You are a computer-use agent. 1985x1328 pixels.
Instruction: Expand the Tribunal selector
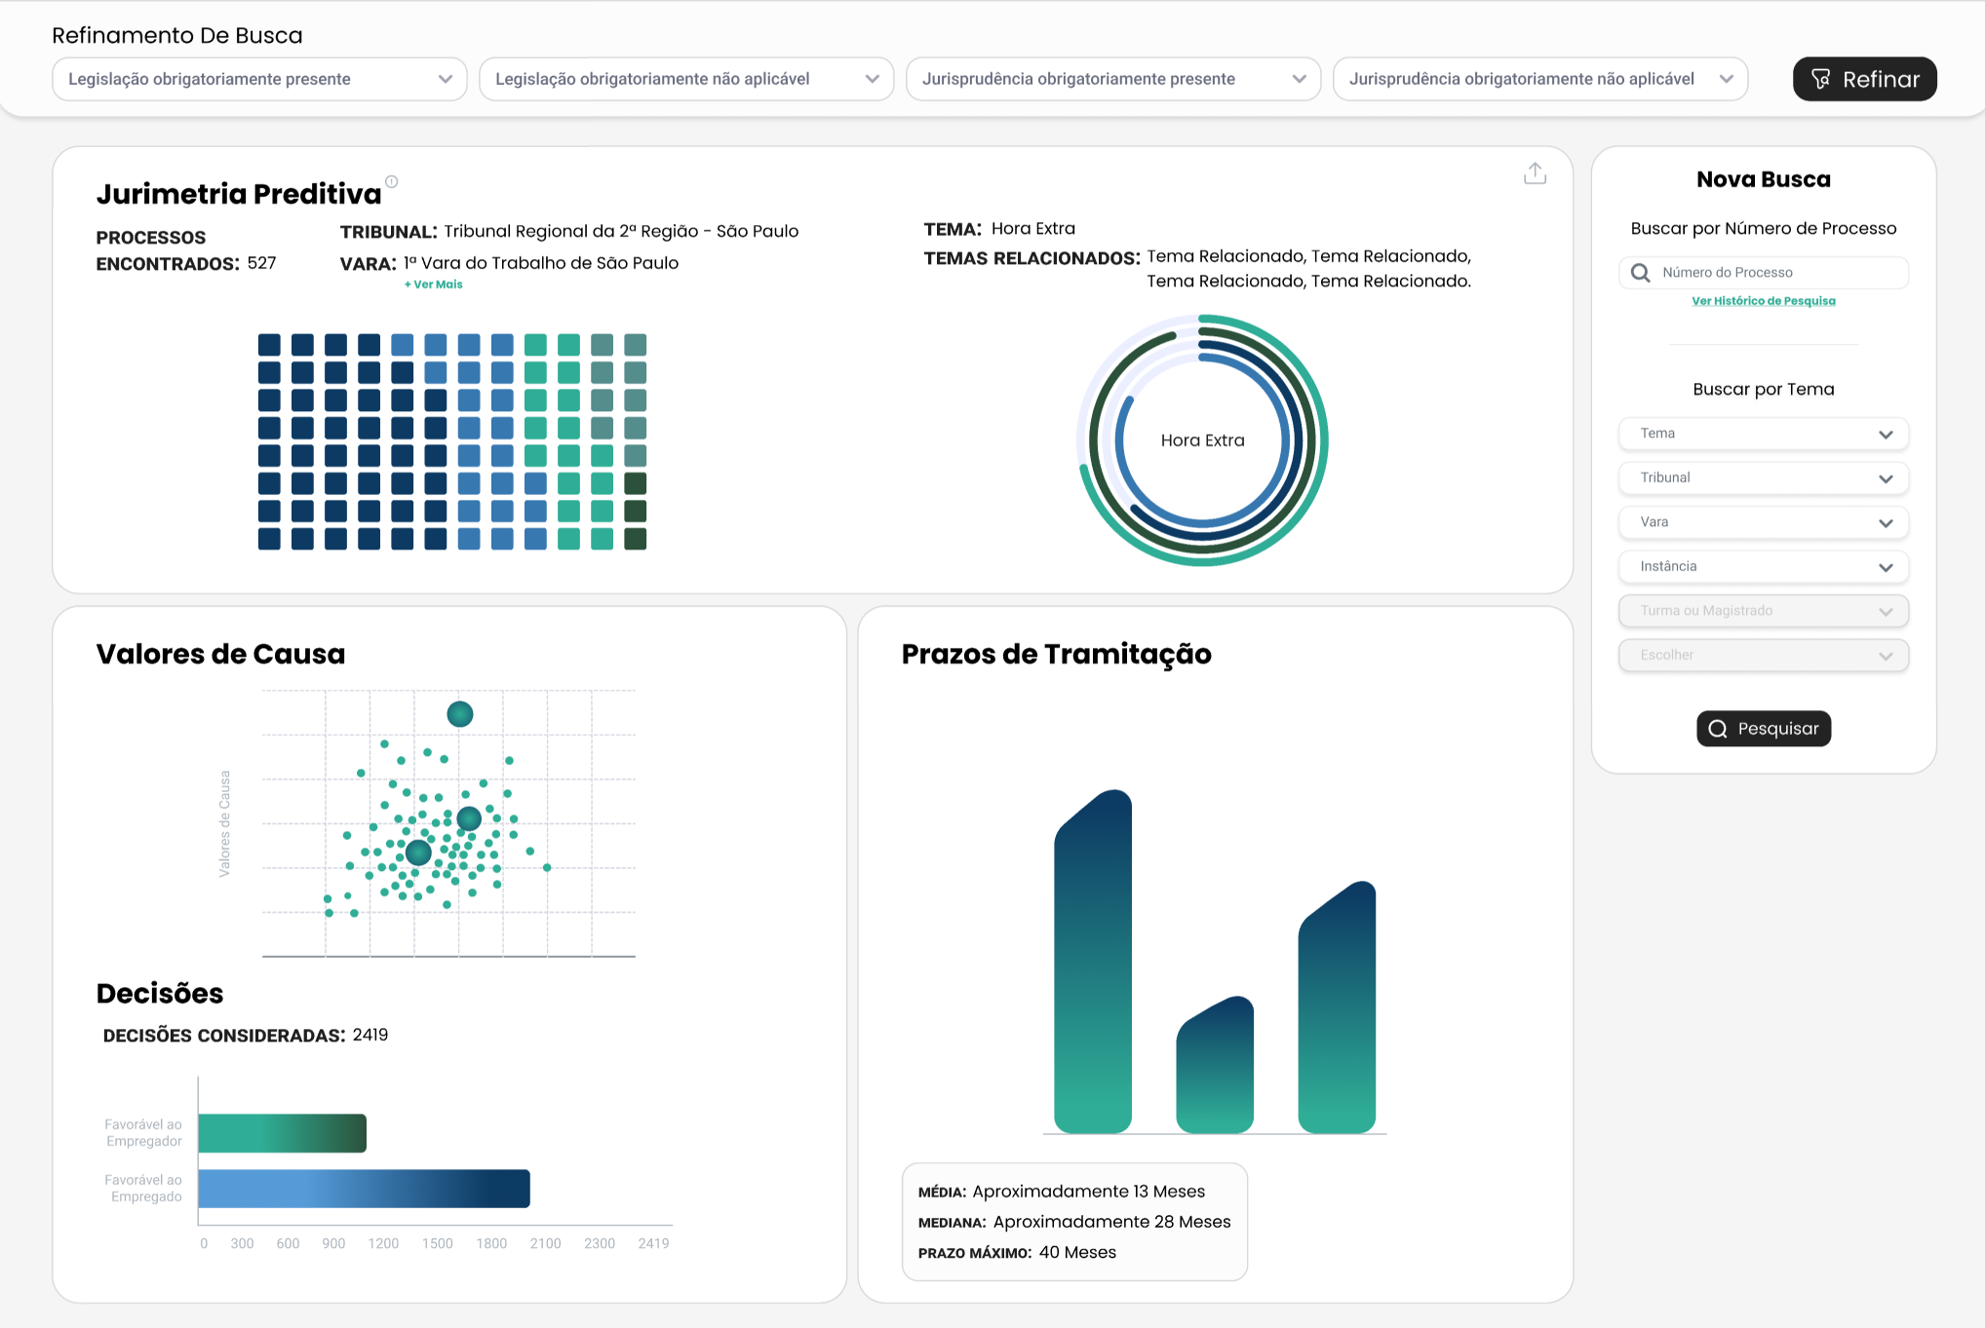pos(1763,477)
